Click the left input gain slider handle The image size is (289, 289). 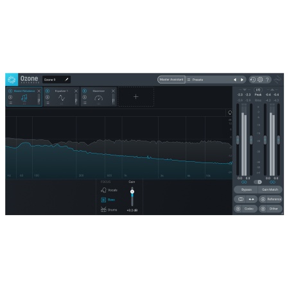point(238,140)
